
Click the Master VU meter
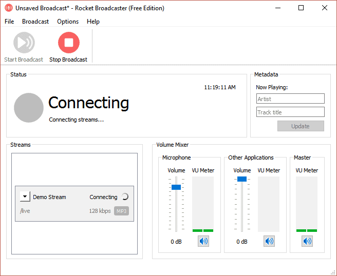point(307,204)
